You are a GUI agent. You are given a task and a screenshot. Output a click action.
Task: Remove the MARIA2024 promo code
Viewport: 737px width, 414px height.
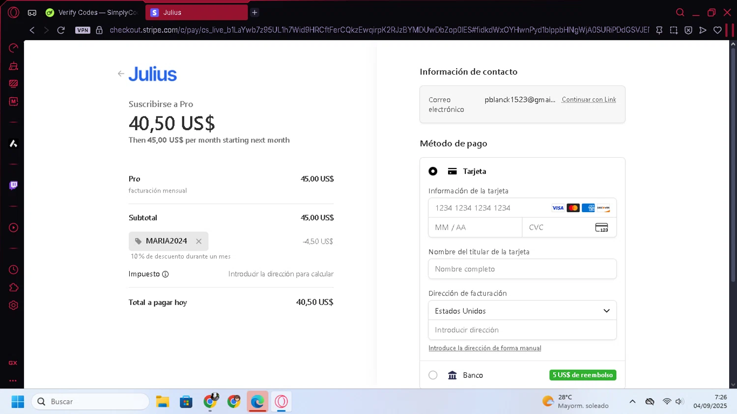click(198, 241)
